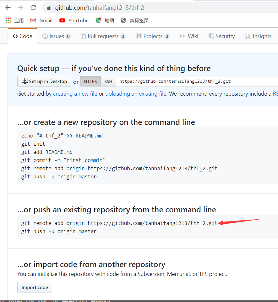
Task: Click the Import code button
Action: point(35,287)
